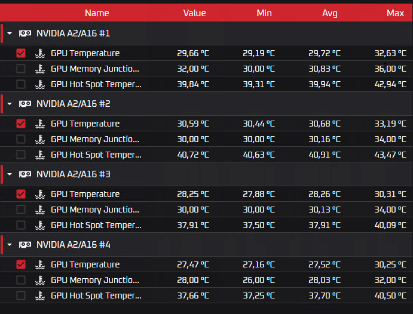The width and height of the screenshot is (413, 314).
Task: Click the 40,09 °C max cell
Action: click(x=390, y=226)
